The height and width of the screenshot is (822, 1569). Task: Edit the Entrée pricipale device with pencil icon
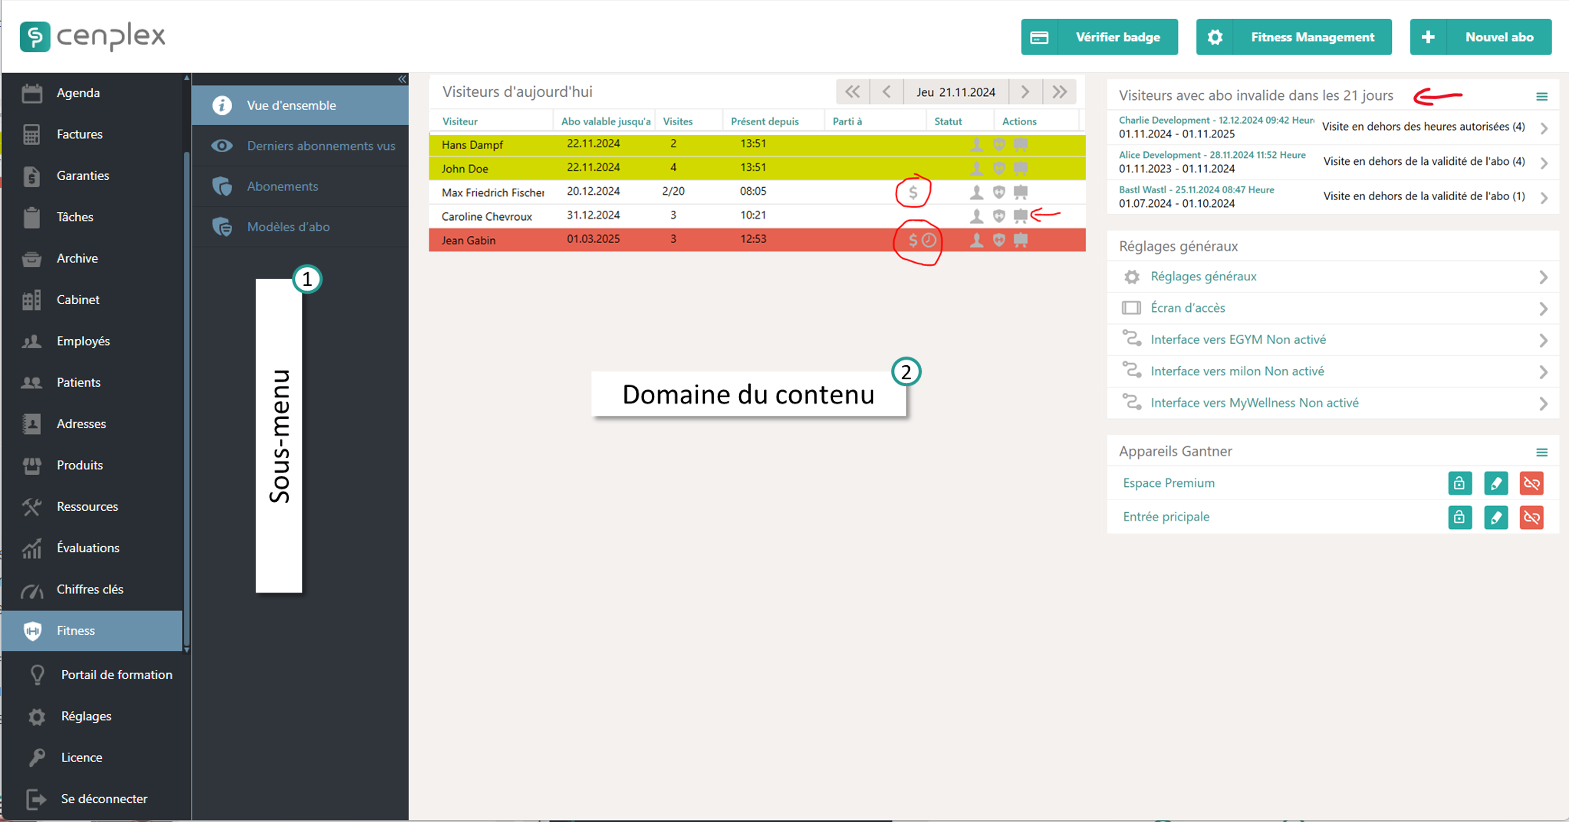[1496, 517]
